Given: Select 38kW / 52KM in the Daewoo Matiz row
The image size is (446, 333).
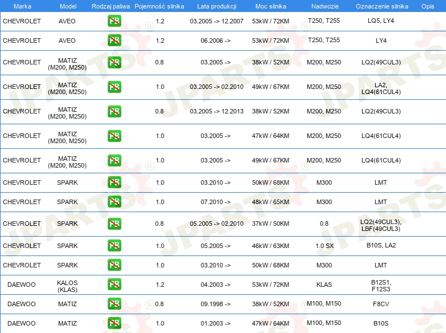Looking at the screenshot, I should point(270,304).
